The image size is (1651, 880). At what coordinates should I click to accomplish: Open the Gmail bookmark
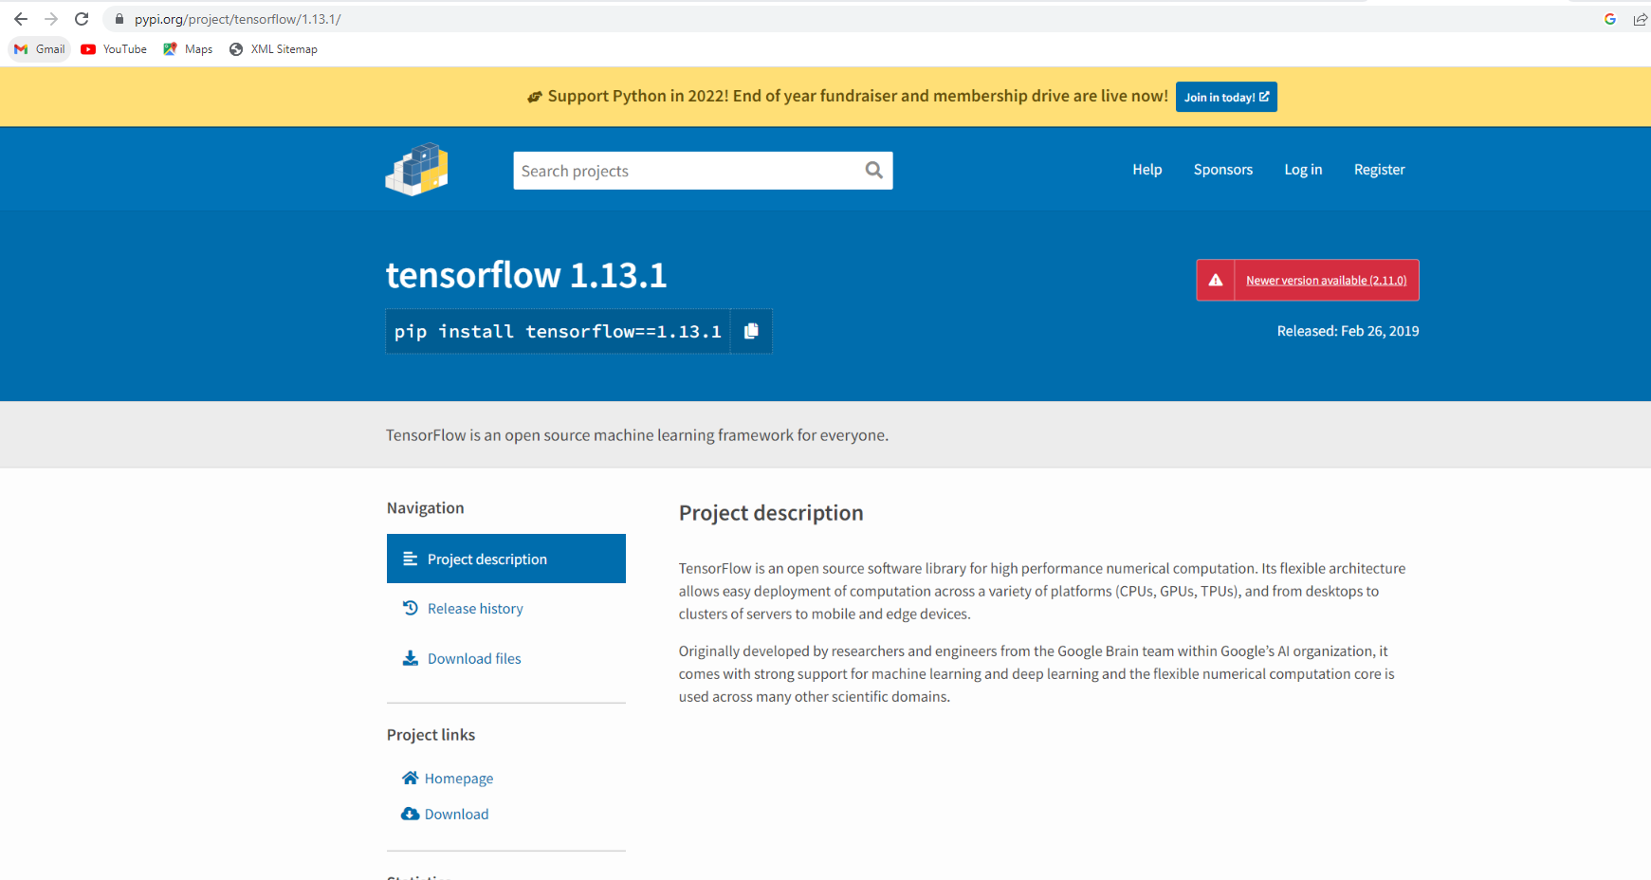tap(40, 49)
